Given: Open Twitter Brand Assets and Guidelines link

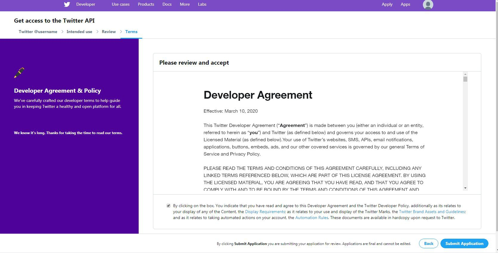Looking at the screenshot, I should [x=432, y=212].
